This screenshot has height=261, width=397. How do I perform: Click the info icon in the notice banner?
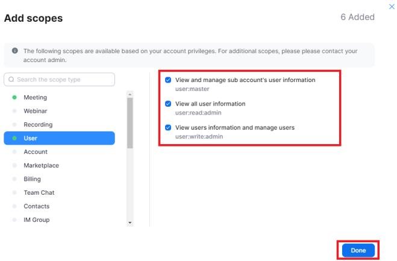coord(15,51)
